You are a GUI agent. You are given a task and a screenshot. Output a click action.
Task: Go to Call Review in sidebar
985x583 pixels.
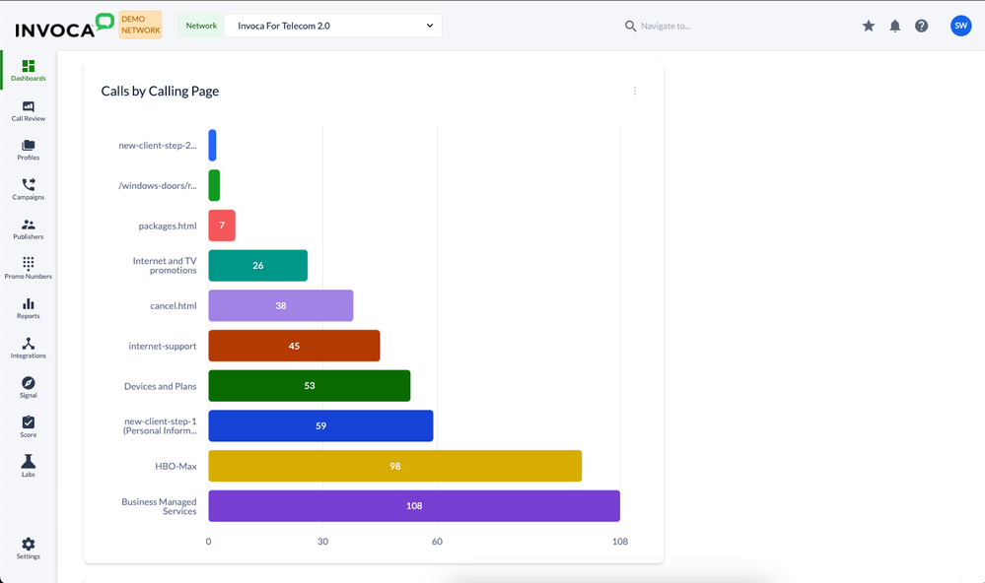(28, 107)
